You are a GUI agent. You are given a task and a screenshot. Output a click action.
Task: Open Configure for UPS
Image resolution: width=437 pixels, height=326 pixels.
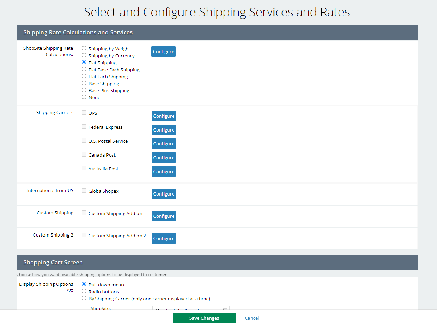164,116
